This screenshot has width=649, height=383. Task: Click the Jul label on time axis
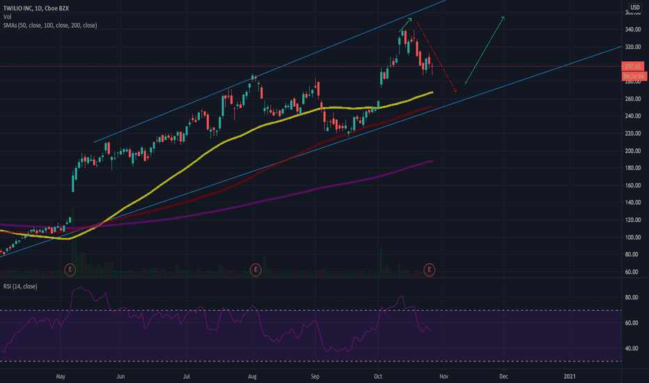click(x=187, y=377)
